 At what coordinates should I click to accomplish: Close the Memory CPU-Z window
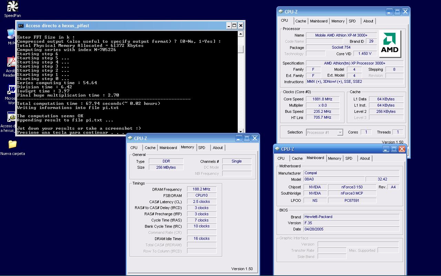(255, 138)
